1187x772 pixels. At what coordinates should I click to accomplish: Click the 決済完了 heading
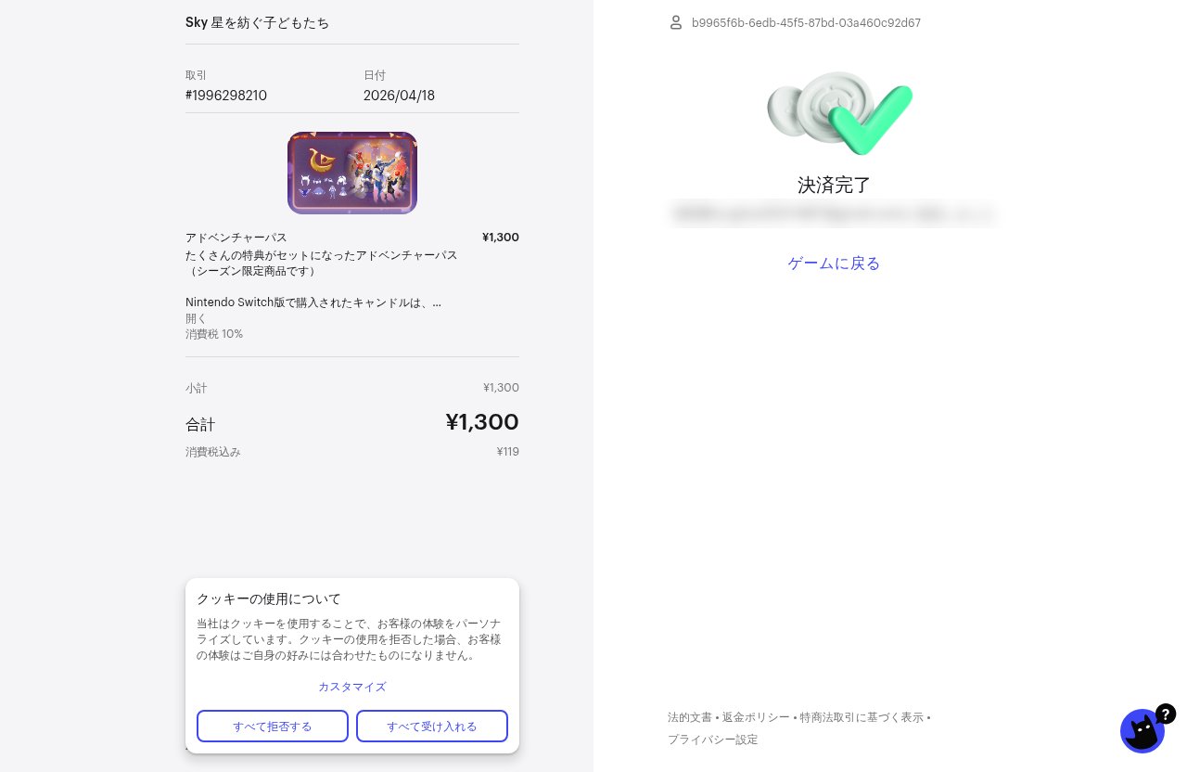click(834, 185)
